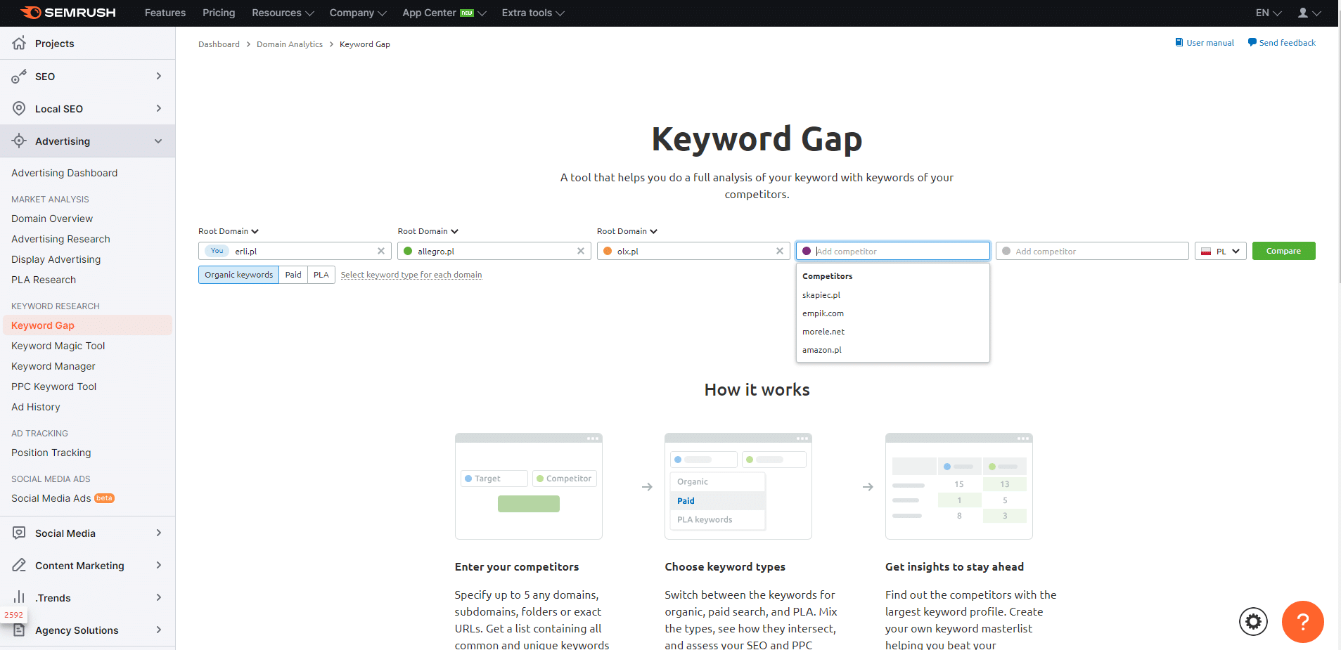Open the Resources menu
Image resolution: width=1341 pixels, height=650 pixels.
pos(283,13)
